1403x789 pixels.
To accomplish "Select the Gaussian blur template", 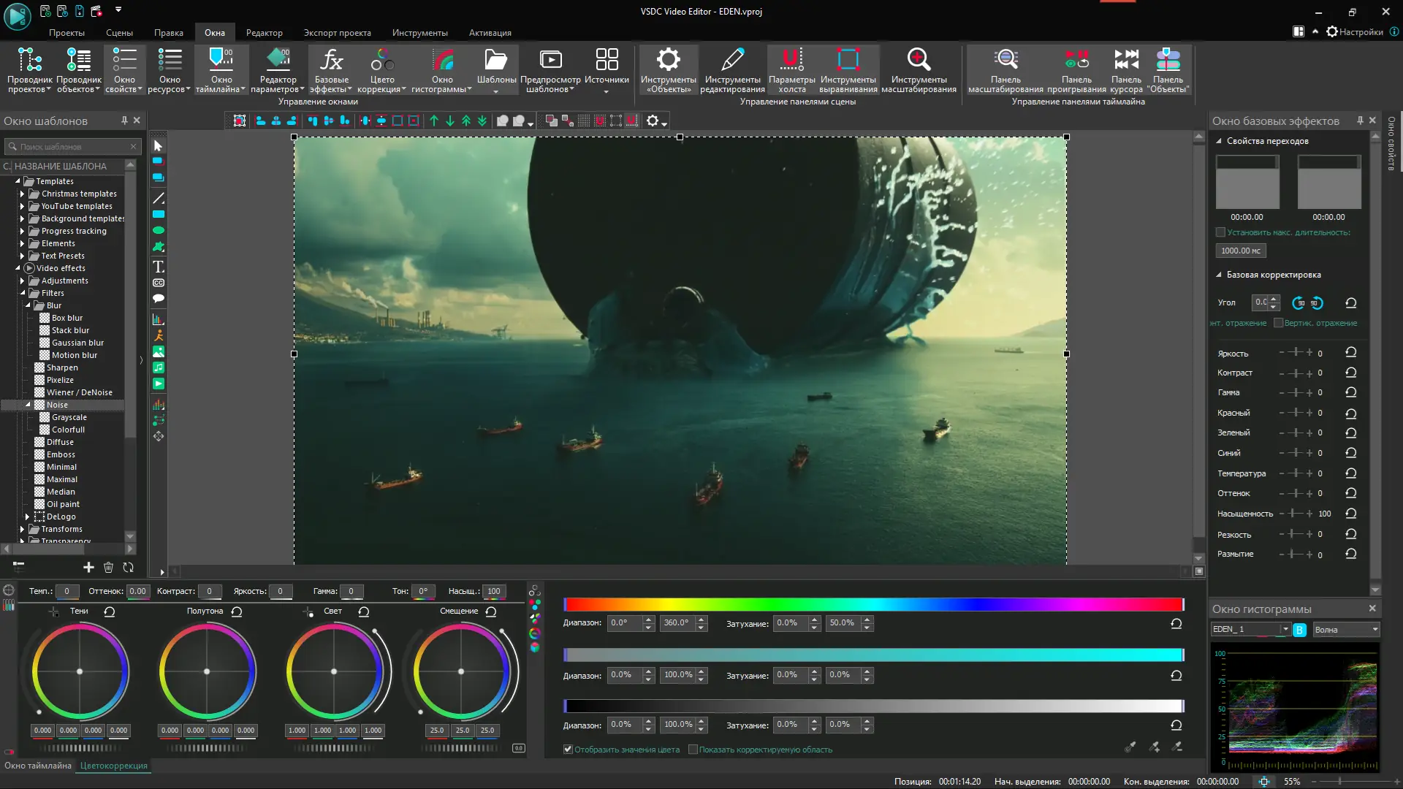I will click(77, 343).
